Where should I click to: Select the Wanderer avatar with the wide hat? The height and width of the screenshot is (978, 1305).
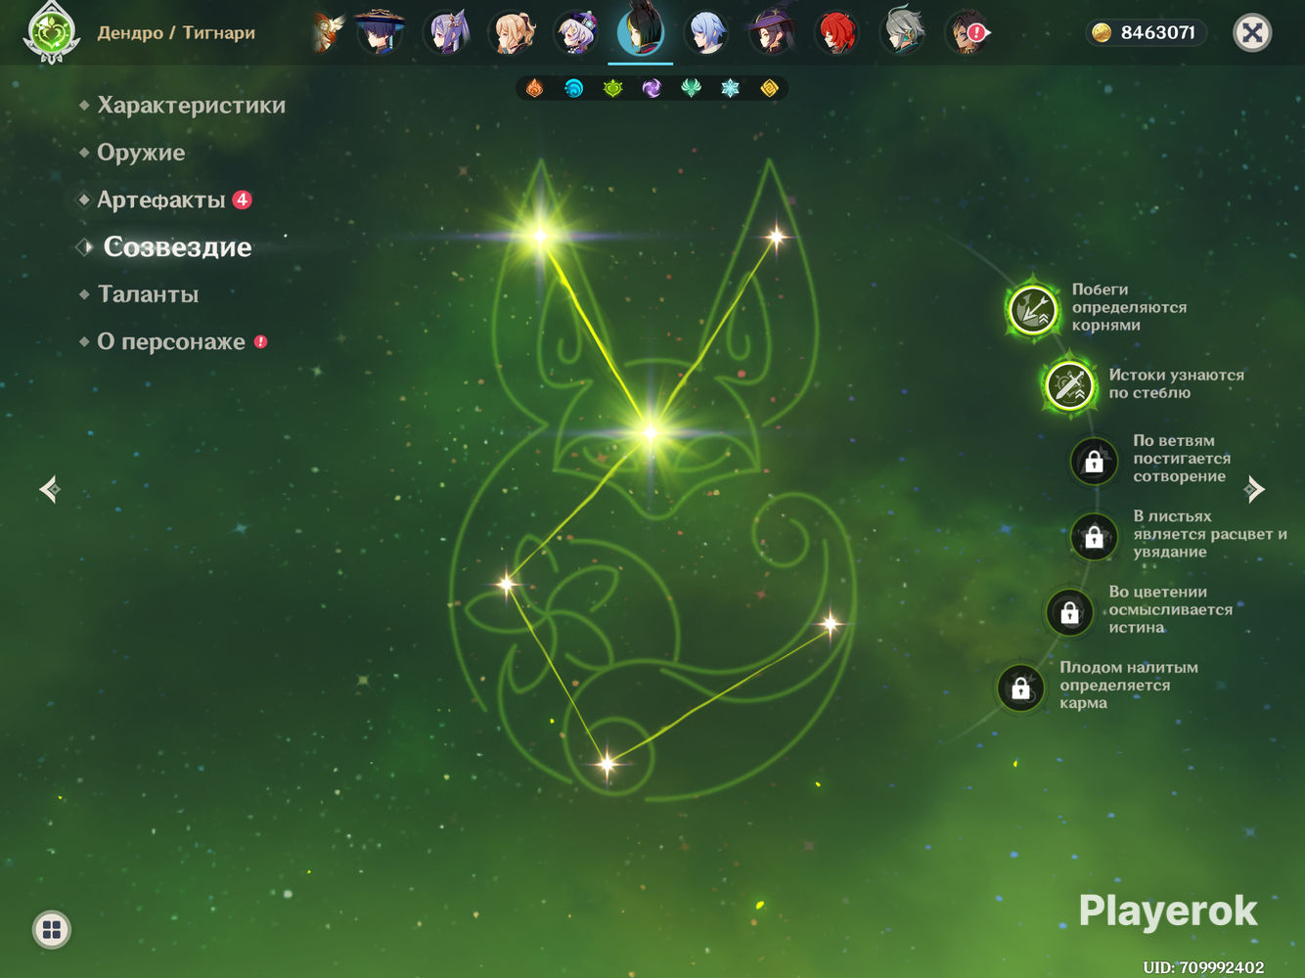pyautogui.click(x=380, y=32)
